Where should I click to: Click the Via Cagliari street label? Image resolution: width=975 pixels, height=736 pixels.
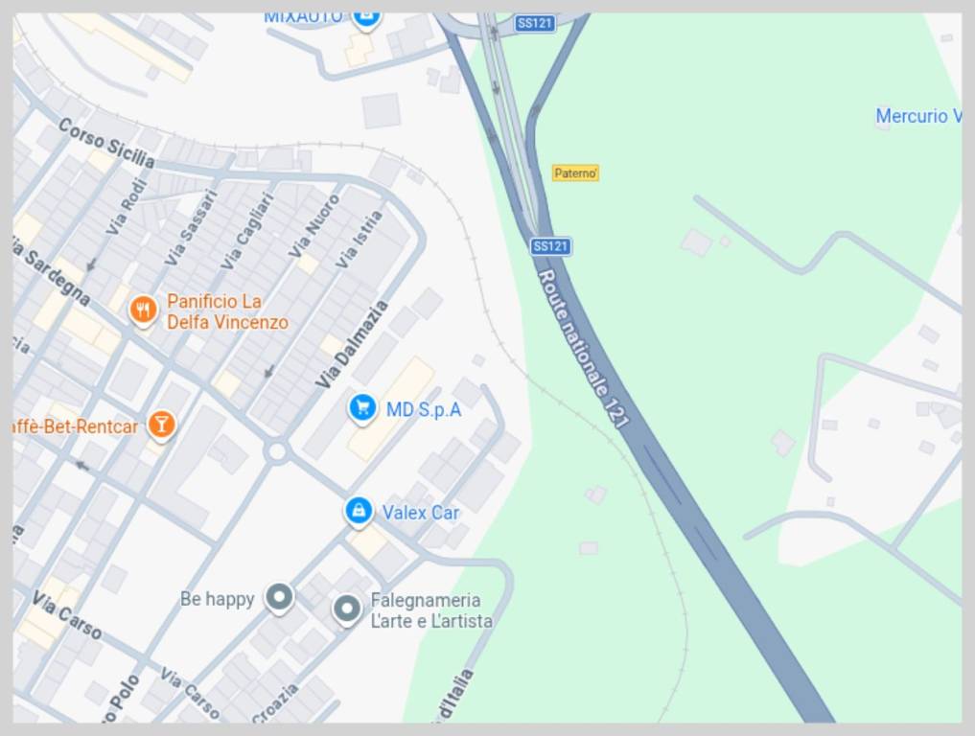(x=247, y=231)
